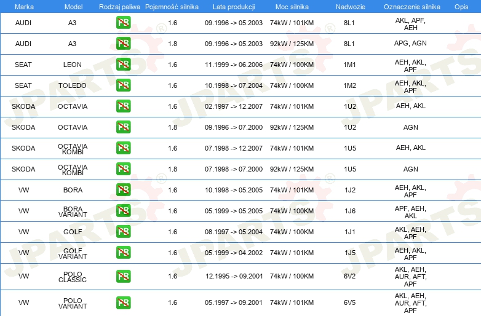Select the "GOLF VARIANT" model cell

click(73, 253)
